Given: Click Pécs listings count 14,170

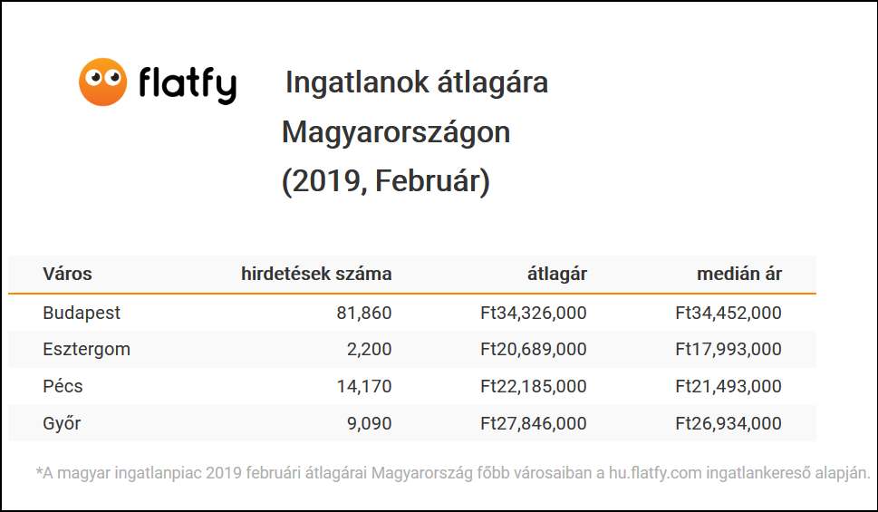Looking at the screenshot, I should tap(364, 386).
